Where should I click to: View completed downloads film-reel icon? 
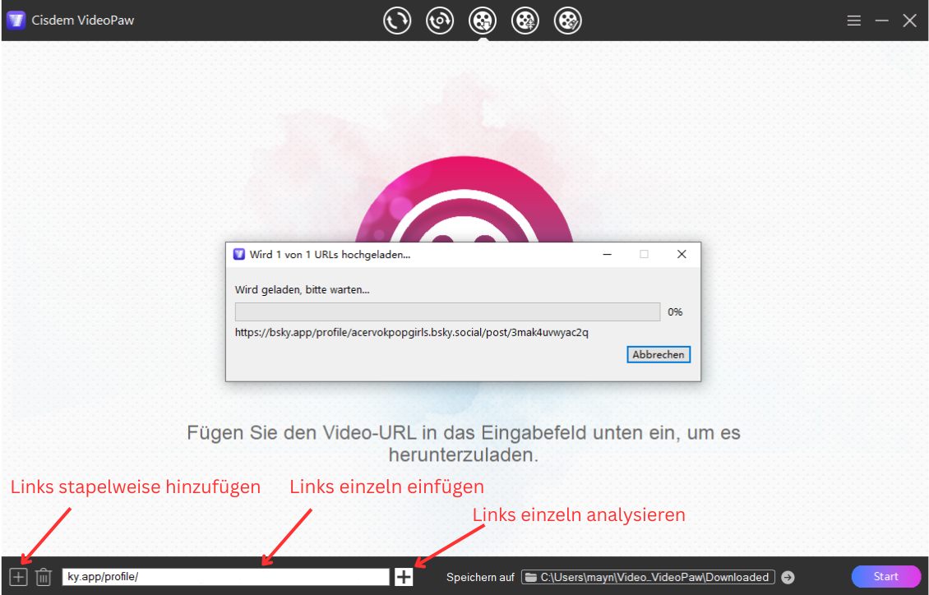tap(569, 20)
